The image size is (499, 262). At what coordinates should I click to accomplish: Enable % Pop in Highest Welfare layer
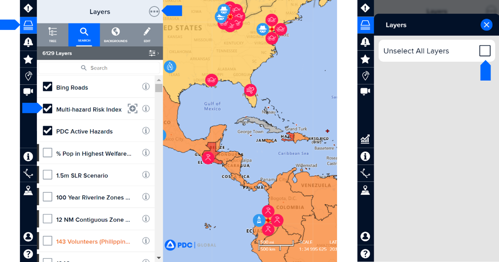coord(47,153)
